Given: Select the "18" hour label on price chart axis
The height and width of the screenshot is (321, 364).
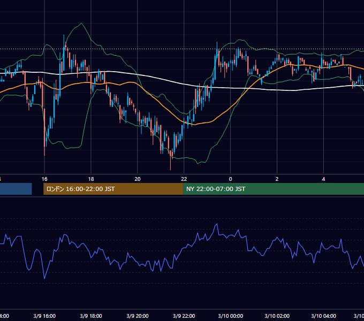Looking at the screenshot, I should click(x=91, y=179).
